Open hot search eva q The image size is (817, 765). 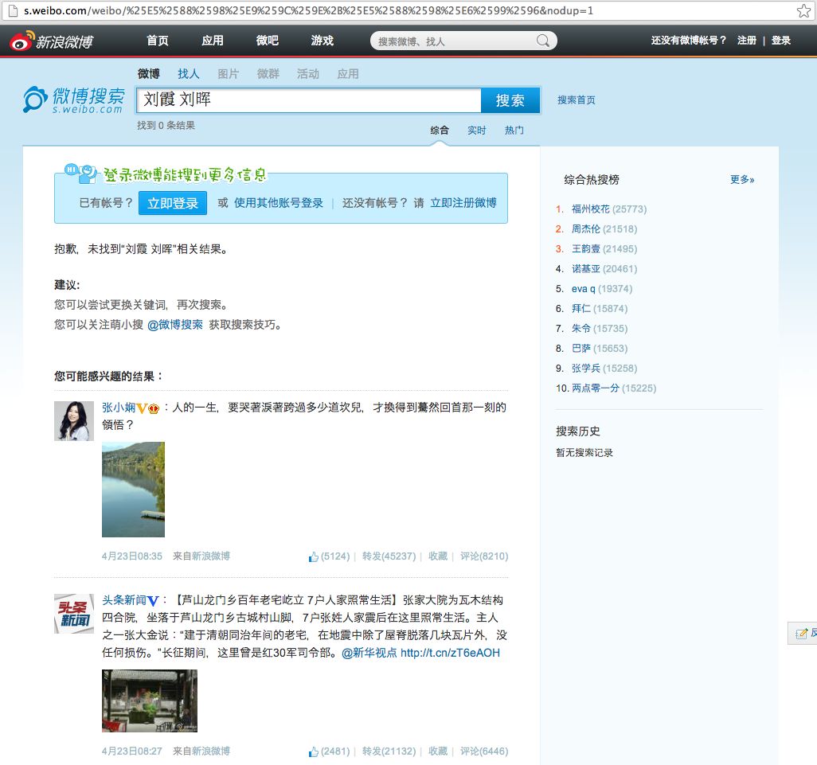[583, 288]
